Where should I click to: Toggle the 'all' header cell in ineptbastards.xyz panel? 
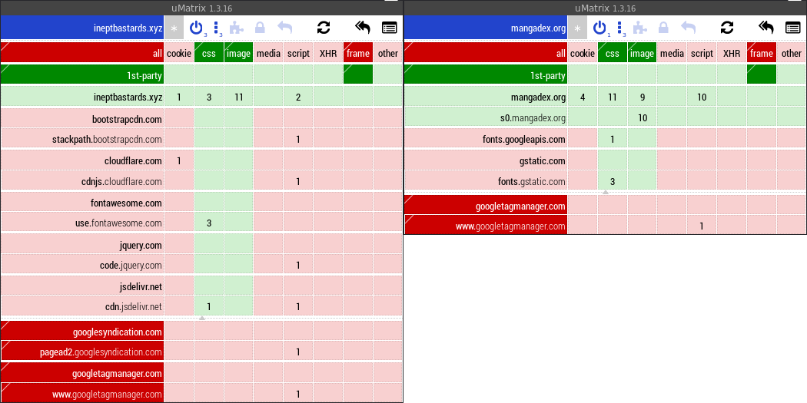point(82,53)
